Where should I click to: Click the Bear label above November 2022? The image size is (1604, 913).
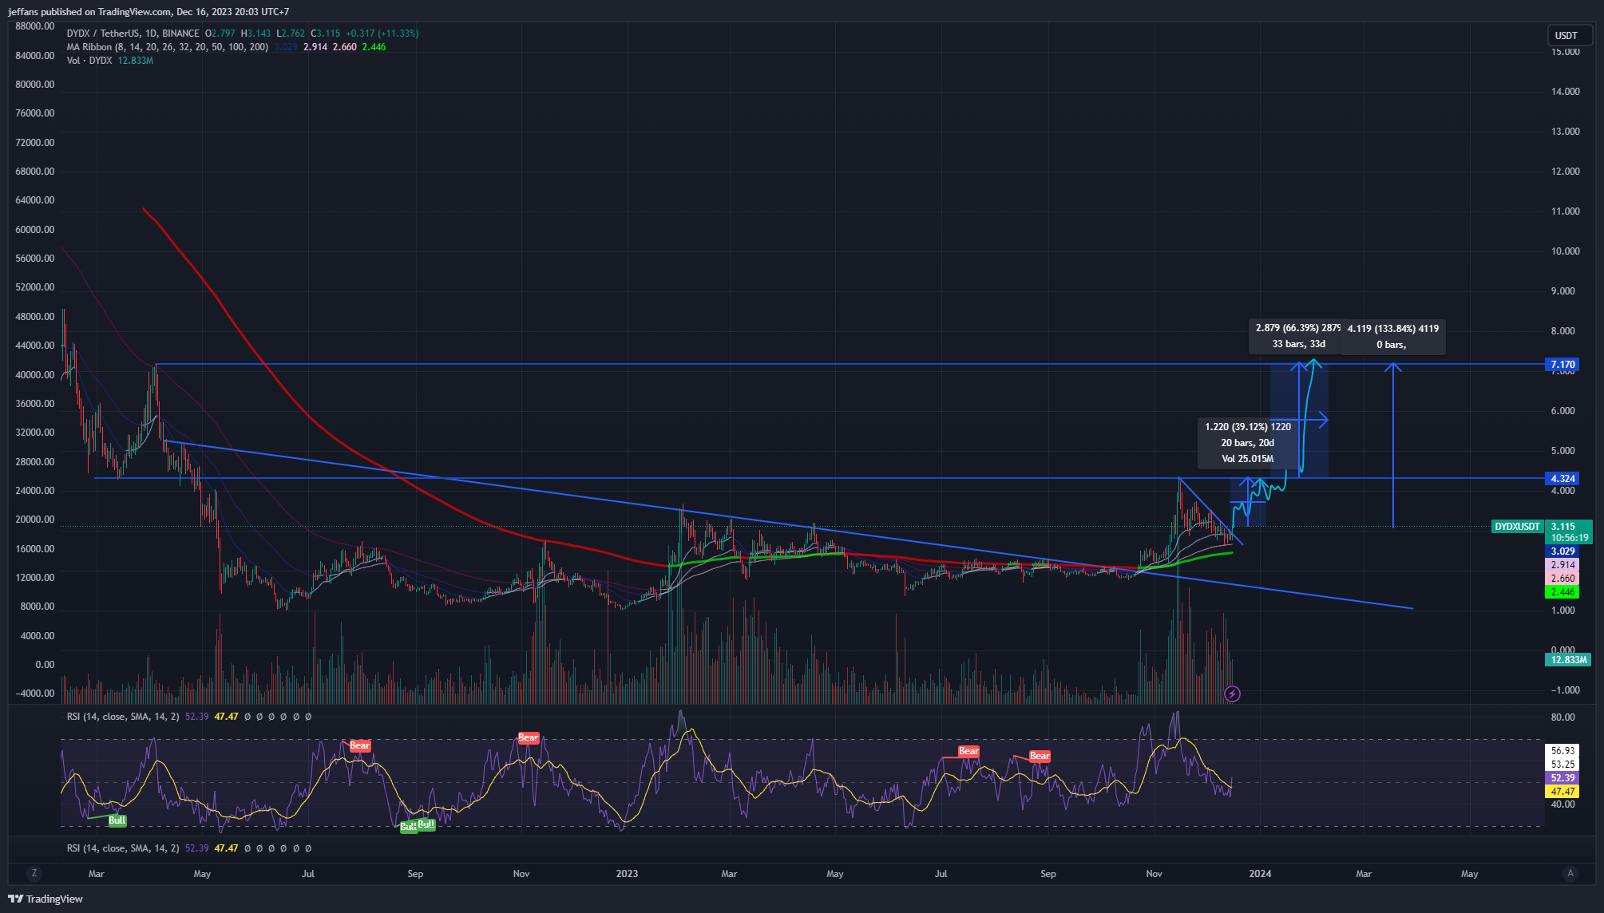click(x=529, y=738)
